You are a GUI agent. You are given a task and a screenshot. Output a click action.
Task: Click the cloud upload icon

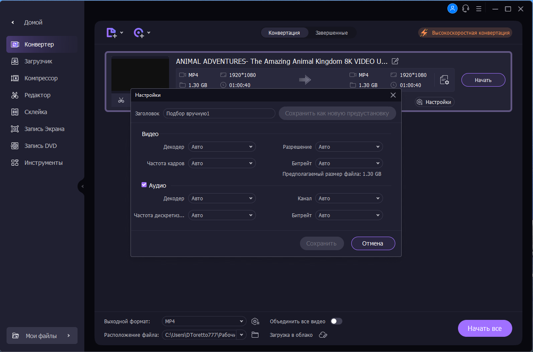click(x=323, y=335)
